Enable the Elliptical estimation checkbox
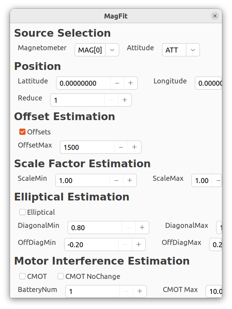232x309 pixels. 22,212
